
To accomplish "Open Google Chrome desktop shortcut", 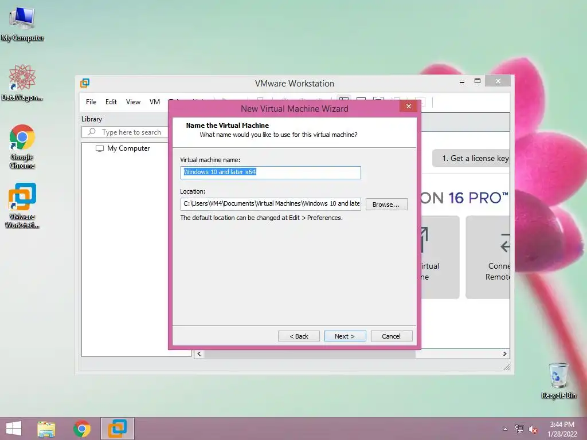I will (22, 146).
